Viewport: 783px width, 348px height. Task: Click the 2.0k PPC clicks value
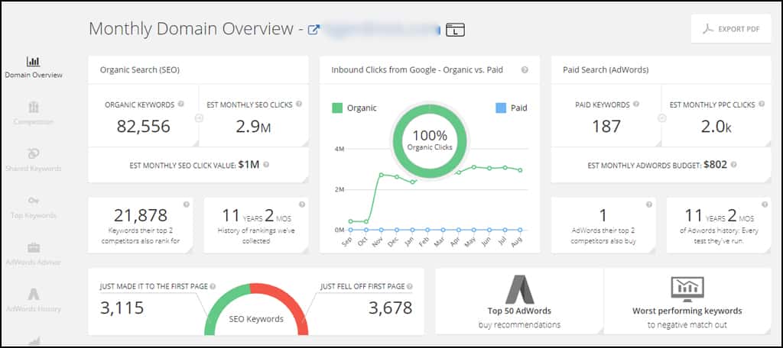[716, 127]
